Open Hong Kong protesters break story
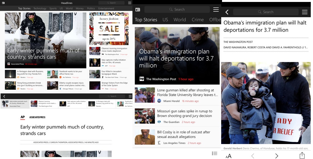This screenshot has width=313, height=159. pos(25,86)
